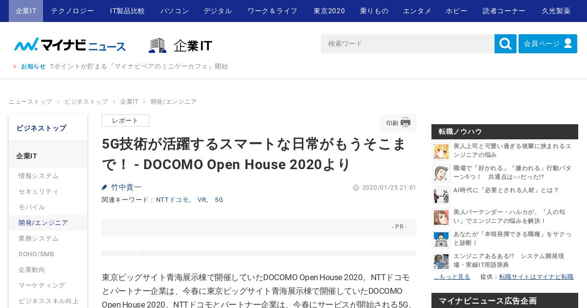Open セキュリティ in the sidebar
587x308 pixels.
point(48,192)
